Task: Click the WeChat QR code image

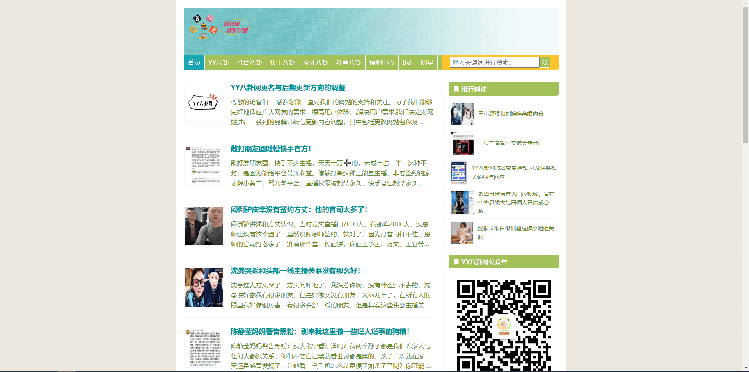Action: 504,325
